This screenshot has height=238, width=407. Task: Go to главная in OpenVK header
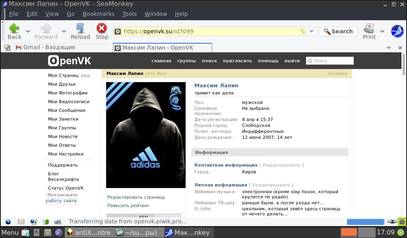tap(161, 61)
